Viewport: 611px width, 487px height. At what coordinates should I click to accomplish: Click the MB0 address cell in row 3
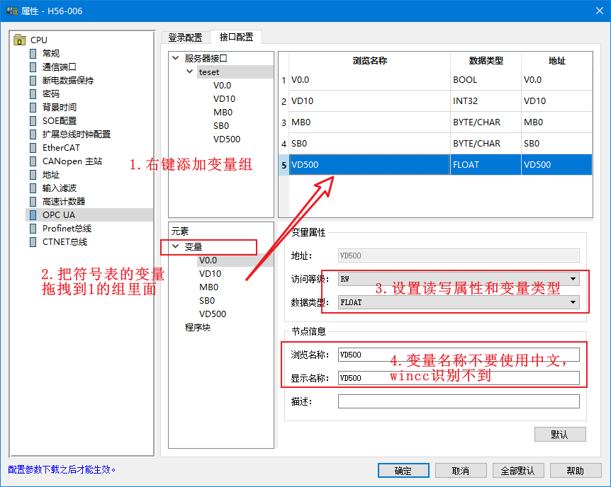click(x=556, y=122)
